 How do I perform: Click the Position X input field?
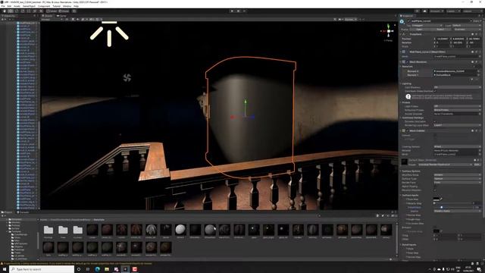pyautogui.click(x=443, y=39)
